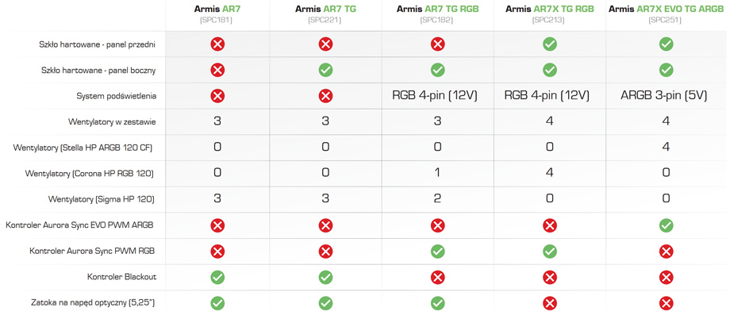Click RGB 4-pin (12V) under AR7 TG RGB
Image resolution: width=730 pixels, height=319 pixels.
(x=436, y=96)
